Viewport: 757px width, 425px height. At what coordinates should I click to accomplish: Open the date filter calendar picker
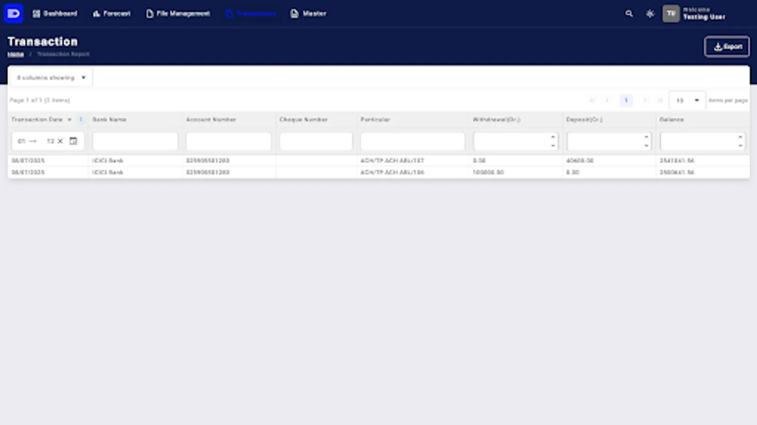(x=73, y=141)
